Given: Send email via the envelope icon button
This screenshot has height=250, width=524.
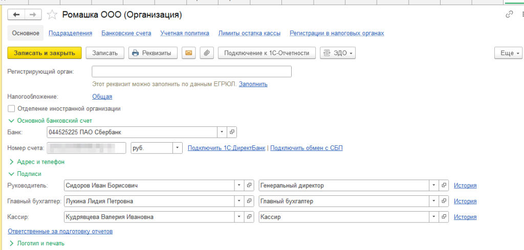Looking at the screenshot, I should (x=189, y=53).
